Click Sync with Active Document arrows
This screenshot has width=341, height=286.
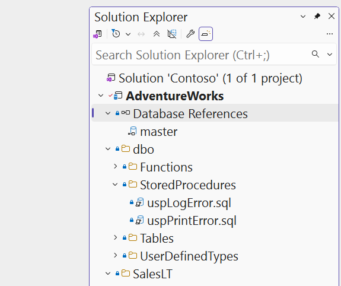click(x=141, y=34)
